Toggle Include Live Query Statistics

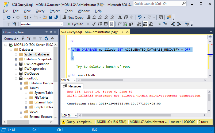125,24
